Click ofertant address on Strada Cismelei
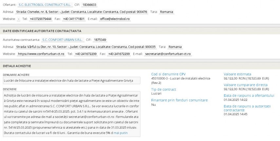Viewport: 280px width, 141px height. point(82,12)
